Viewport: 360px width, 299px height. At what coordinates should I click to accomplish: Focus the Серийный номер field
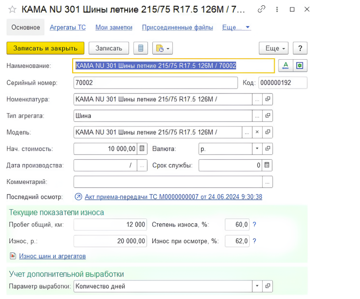(x=155, y=83)
